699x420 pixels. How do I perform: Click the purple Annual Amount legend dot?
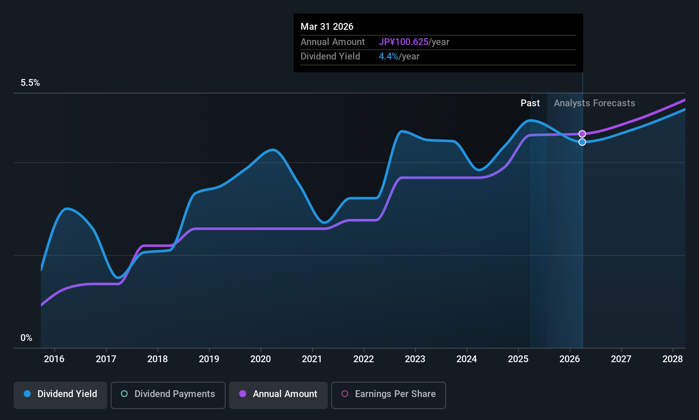tap(243, 394)
